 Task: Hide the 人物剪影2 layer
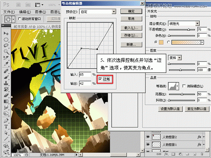(x=148, y=137)
